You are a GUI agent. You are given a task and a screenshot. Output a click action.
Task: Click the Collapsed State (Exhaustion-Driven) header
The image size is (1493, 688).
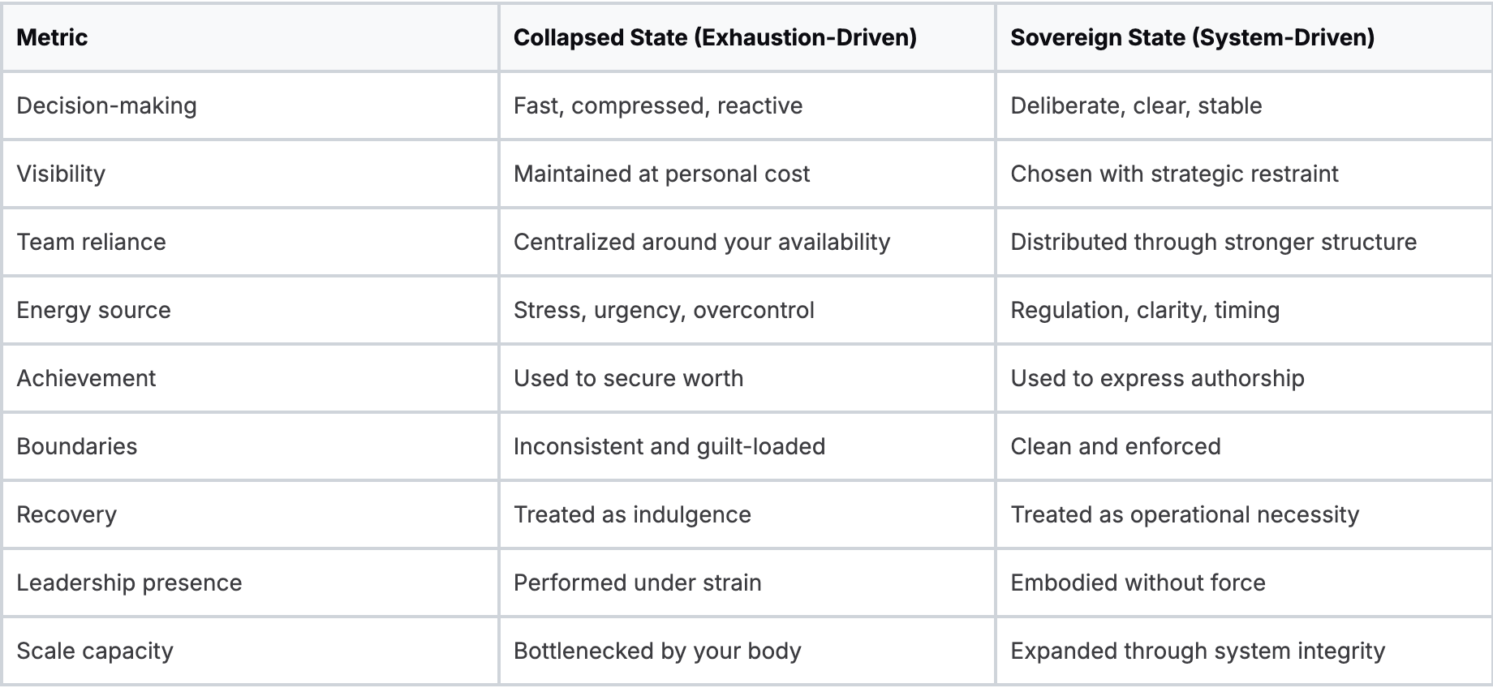[715, 37]
